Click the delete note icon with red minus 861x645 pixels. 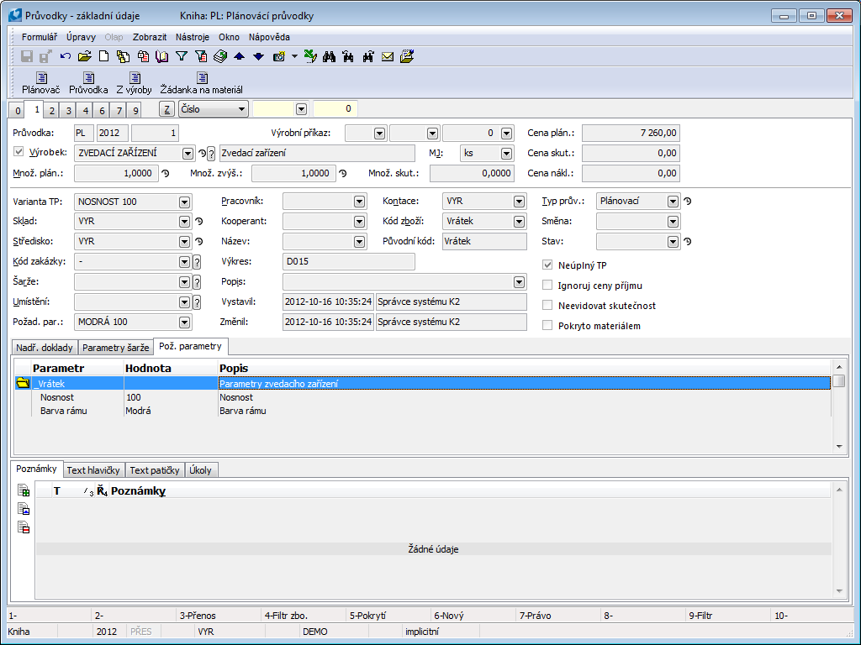coord(24,527)
